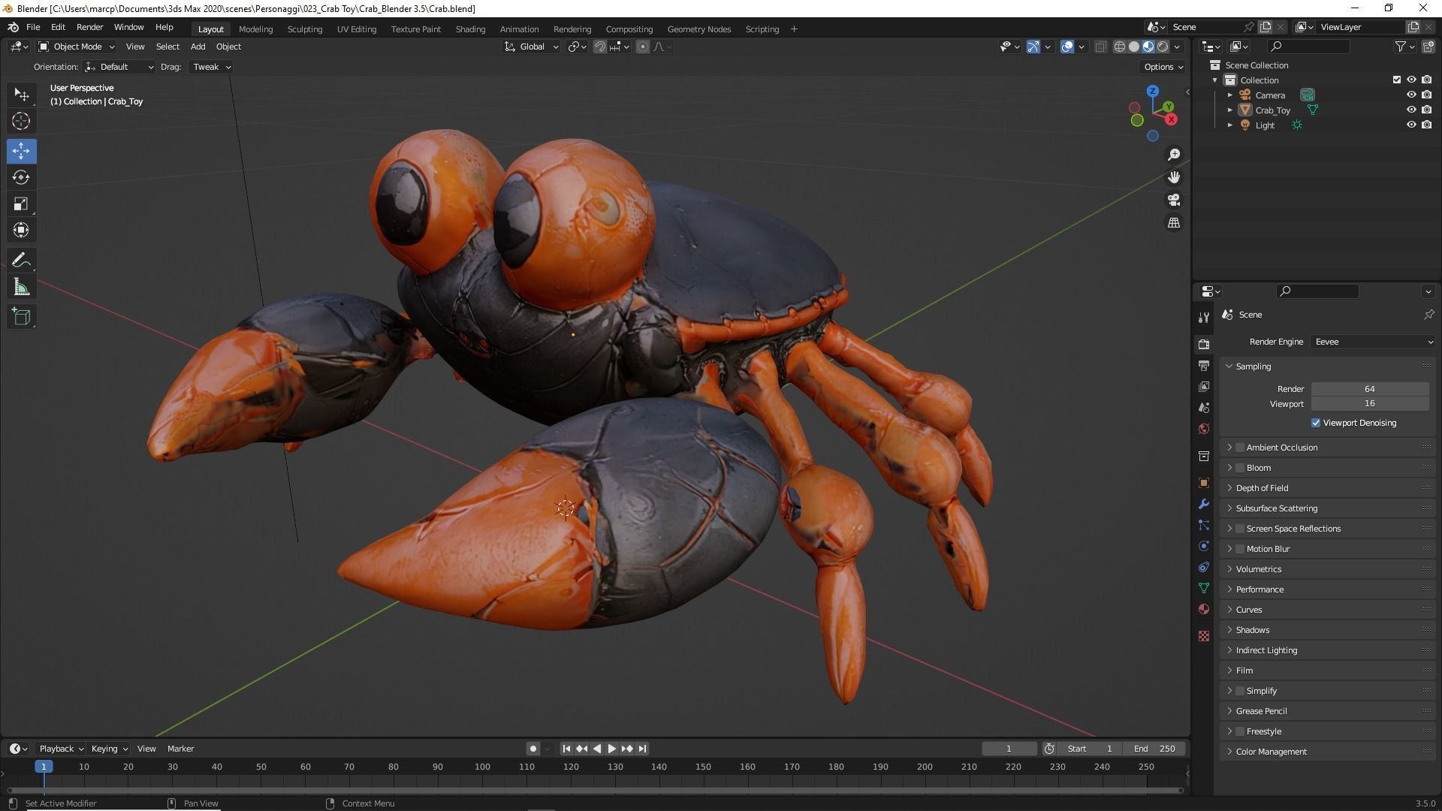Open the Material properties tab
Screen dimensions: 1442x811
[1204, 609]
